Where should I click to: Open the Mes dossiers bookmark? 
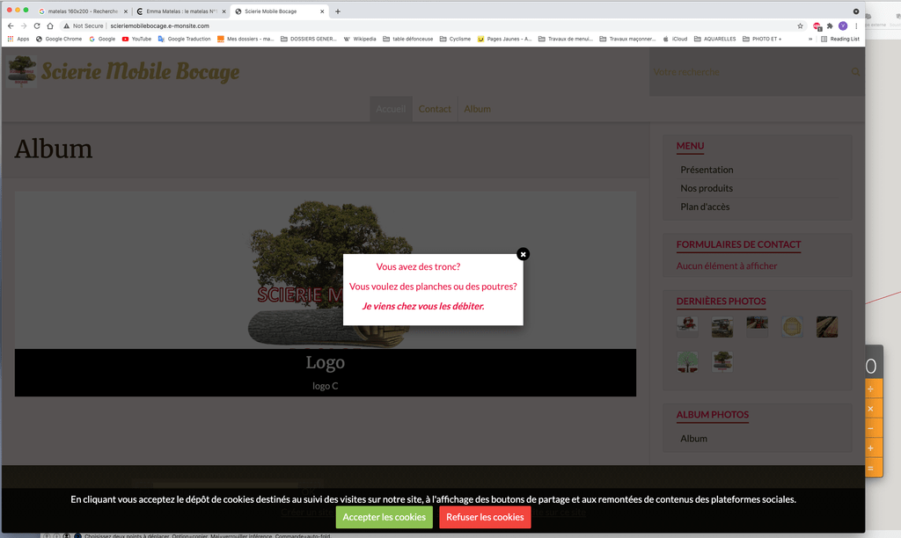click(245, 39)
